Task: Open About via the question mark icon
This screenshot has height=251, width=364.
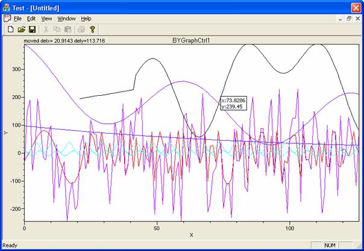Action: click(92, 29)
